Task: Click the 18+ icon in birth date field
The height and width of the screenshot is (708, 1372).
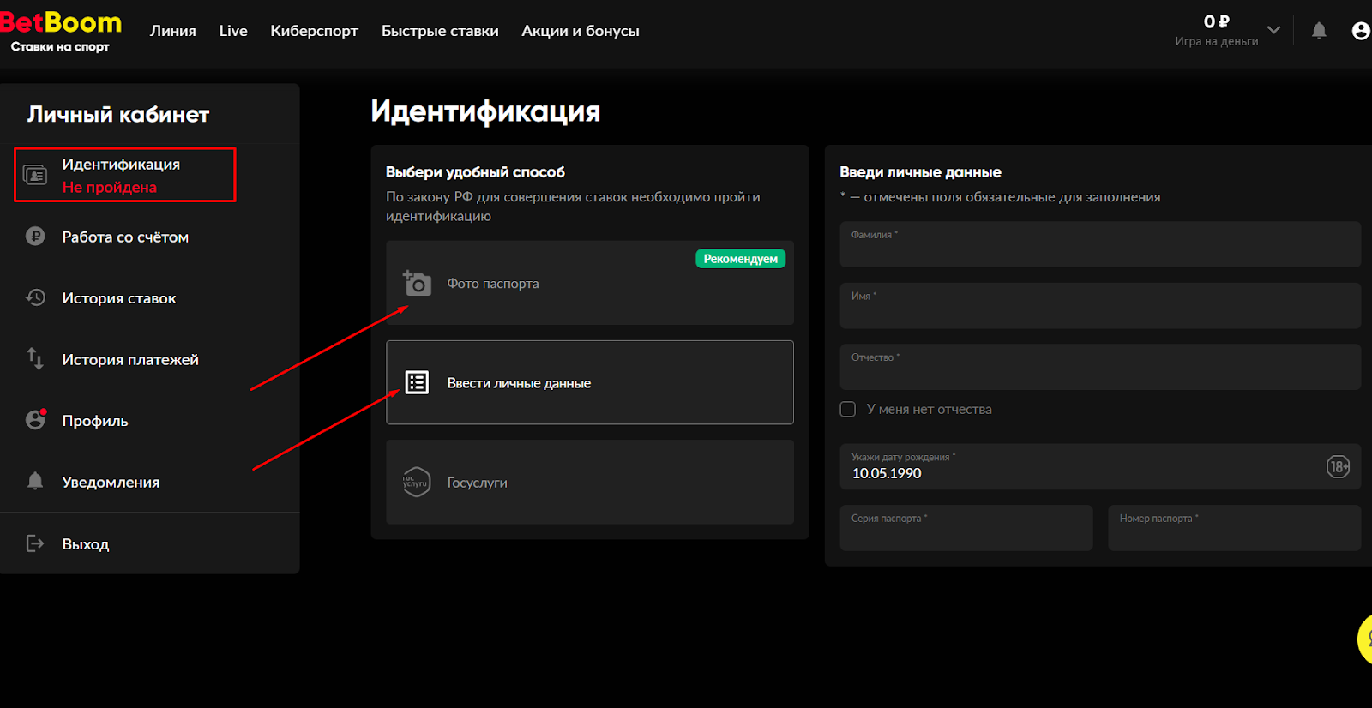Action: click(1338, 466)
